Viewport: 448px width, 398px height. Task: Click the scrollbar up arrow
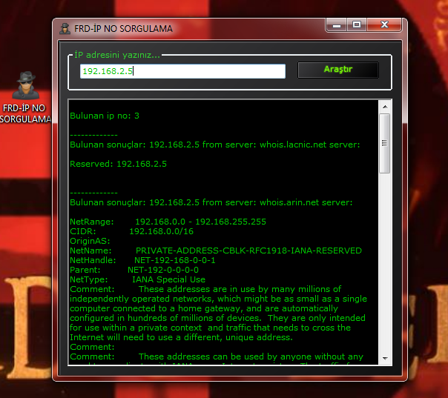(x=384, y=106)
